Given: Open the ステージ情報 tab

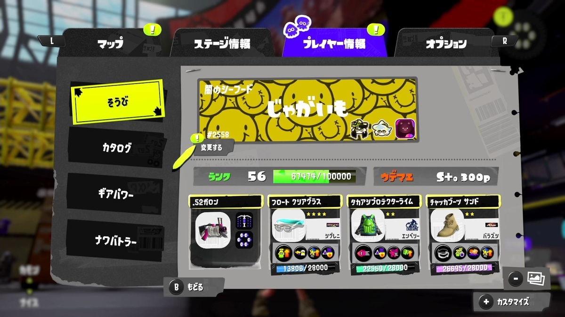Looking at the screenshot, I should [x=222, y=44].
